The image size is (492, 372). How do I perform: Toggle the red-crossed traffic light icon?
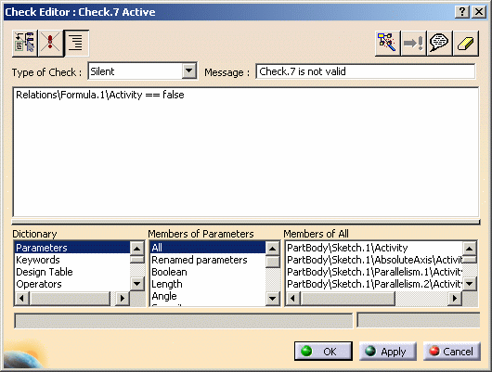(50, 43)
